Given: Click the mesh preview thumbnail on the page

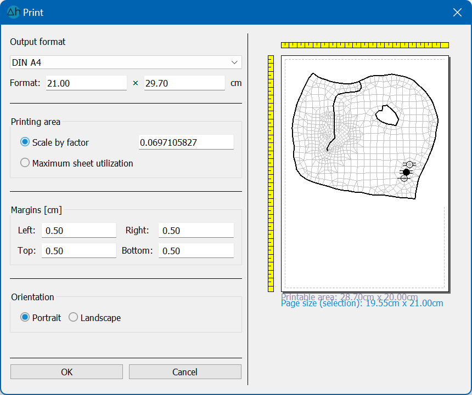Looking at the screenshot, I should click(365, 136).
